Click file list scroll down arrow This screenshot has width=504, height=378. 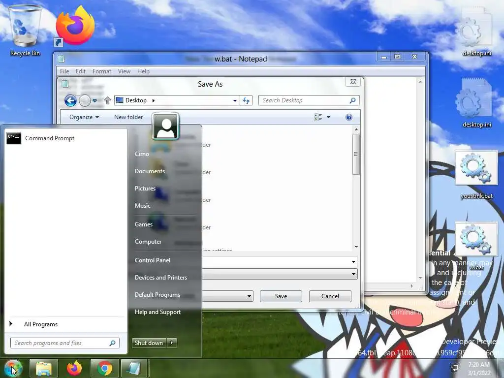356,247
